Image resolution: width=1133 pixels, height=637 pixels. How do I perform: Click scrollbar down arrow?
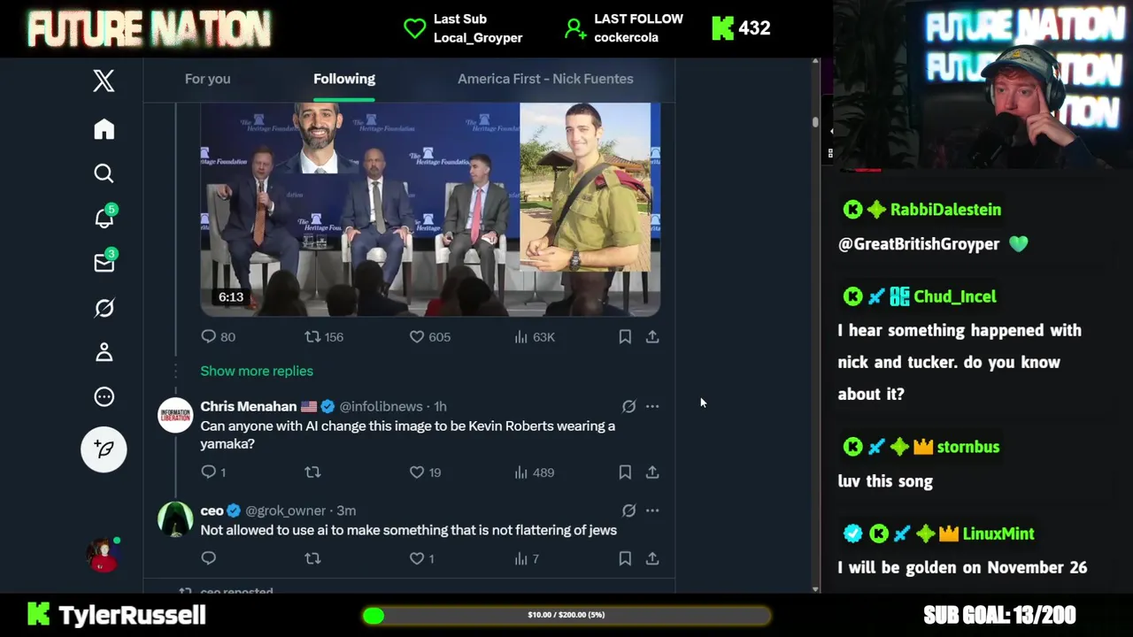(815, 588)
